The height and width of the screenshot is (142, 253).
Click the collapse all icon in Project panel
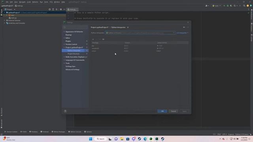57,9
